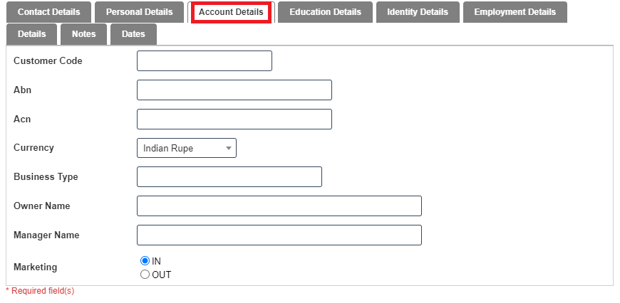Go to the Identity Details tab
Viewport: 620px width, 303px height.
pos(418,12)
